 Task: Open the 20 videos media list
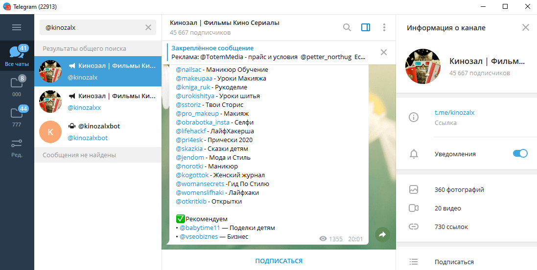click(x=447, y=208)
